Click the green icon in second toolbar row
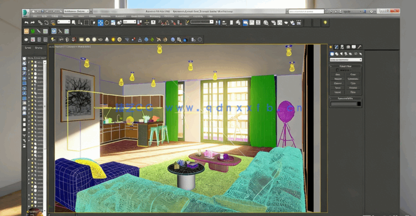Screen dimensions: 416x216 pos(33,31)
